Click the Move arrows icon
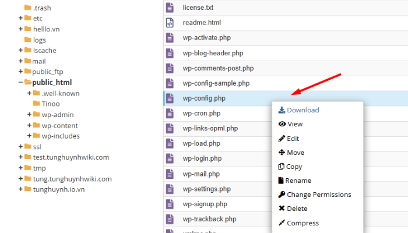This screenshot has width=408, height=233. click(282, 153)
